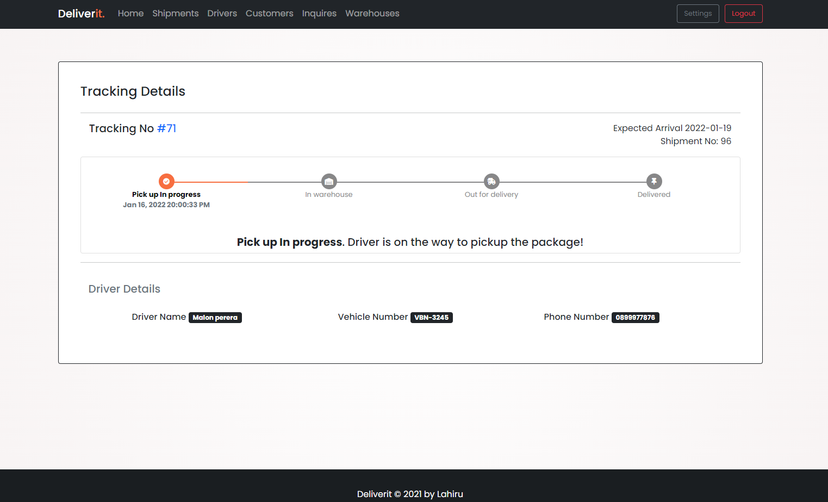This screenshot has width=828, height=502.
Task: Click the 0899977876 phone number badge
Action: 635,318
